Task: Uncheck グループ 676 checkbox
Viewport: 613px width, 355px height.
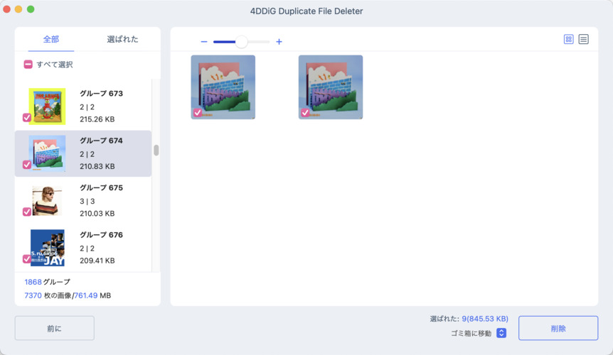Action: tap(27, 259)
